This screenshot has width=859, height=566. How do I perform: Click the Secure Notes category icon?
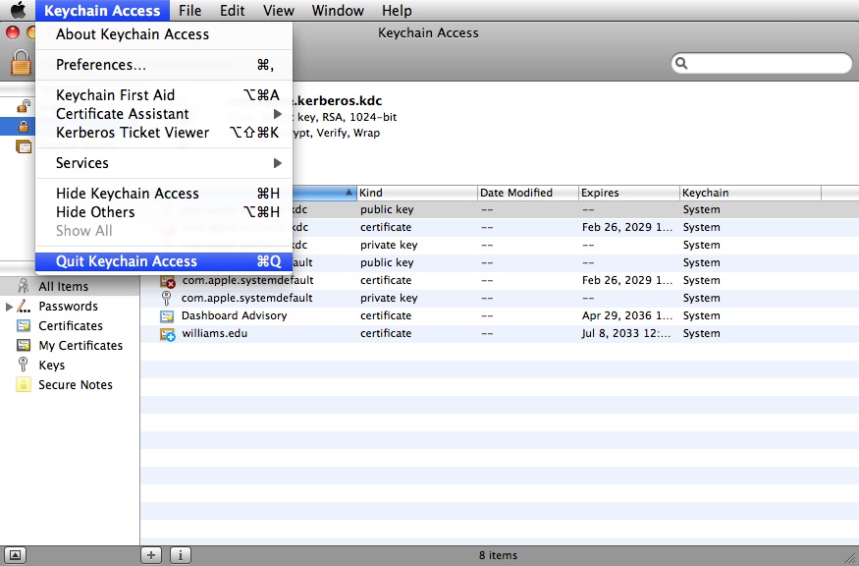tap(24, 384)
